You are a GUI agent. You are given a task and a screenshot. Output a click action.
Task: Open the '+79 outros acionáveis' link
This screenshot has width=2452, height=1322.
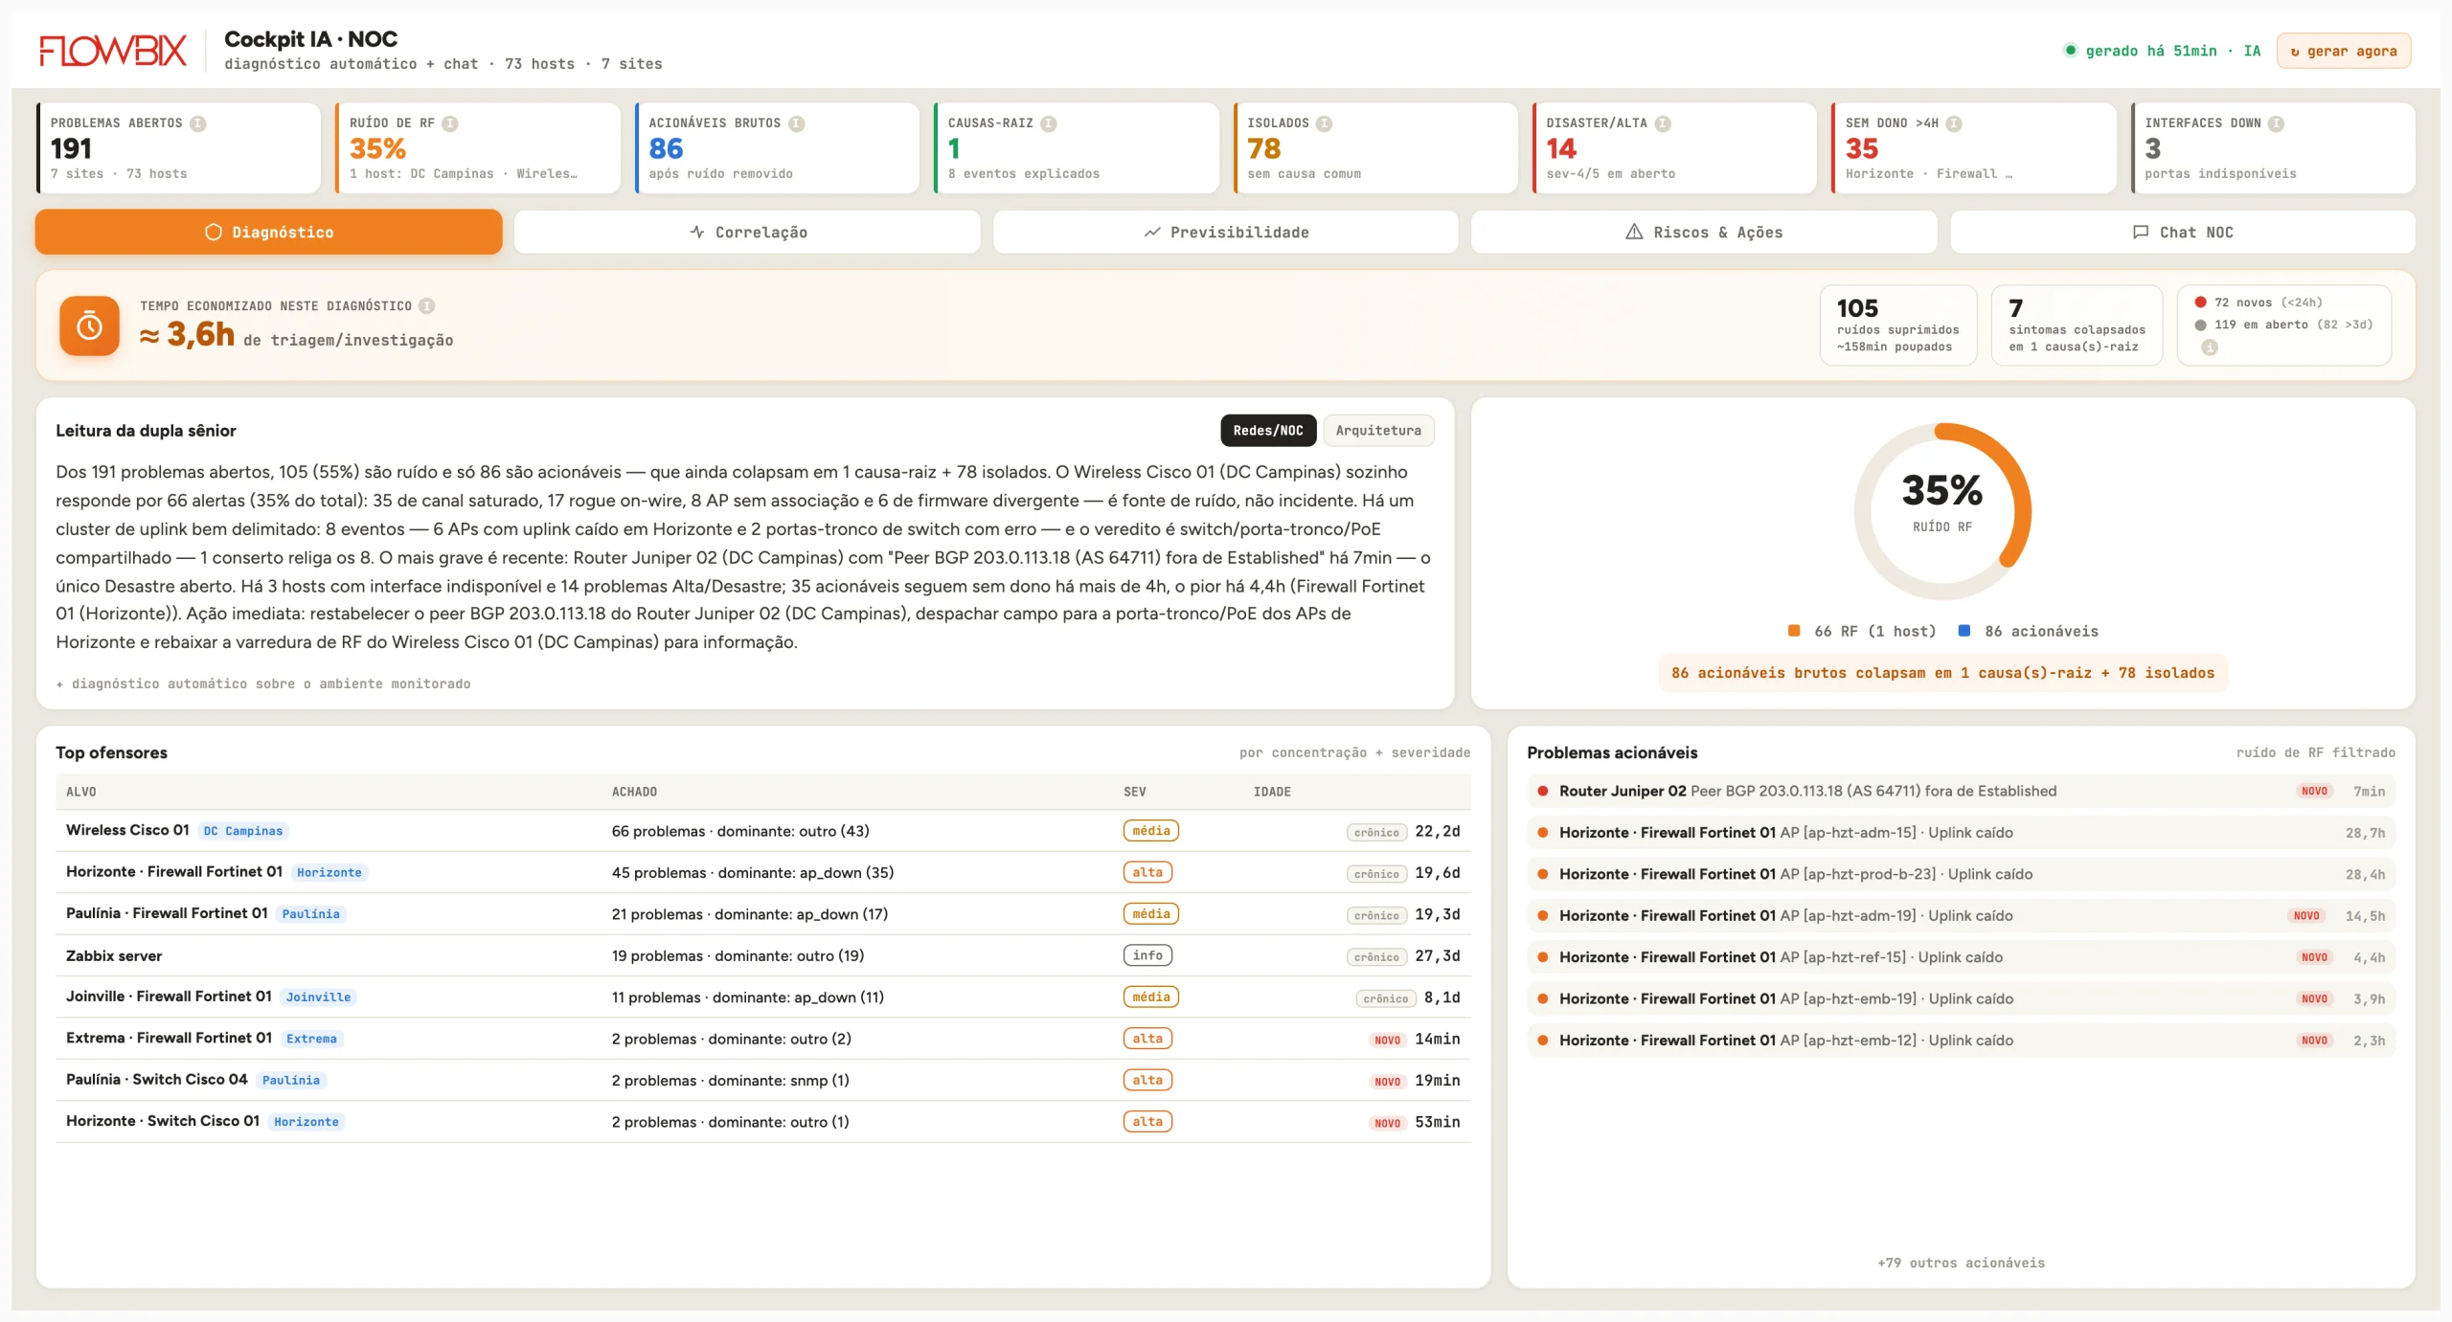point(1962,1263)
